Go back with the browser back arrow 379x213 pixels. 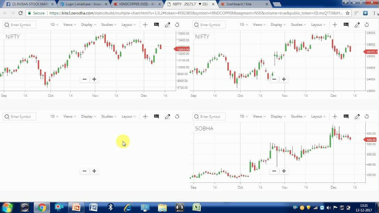[x=5, y=13]
